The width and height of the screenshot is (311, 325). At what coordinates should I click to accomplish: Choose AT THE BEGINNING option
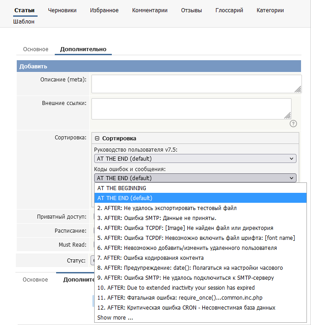(x=200, y=188)
